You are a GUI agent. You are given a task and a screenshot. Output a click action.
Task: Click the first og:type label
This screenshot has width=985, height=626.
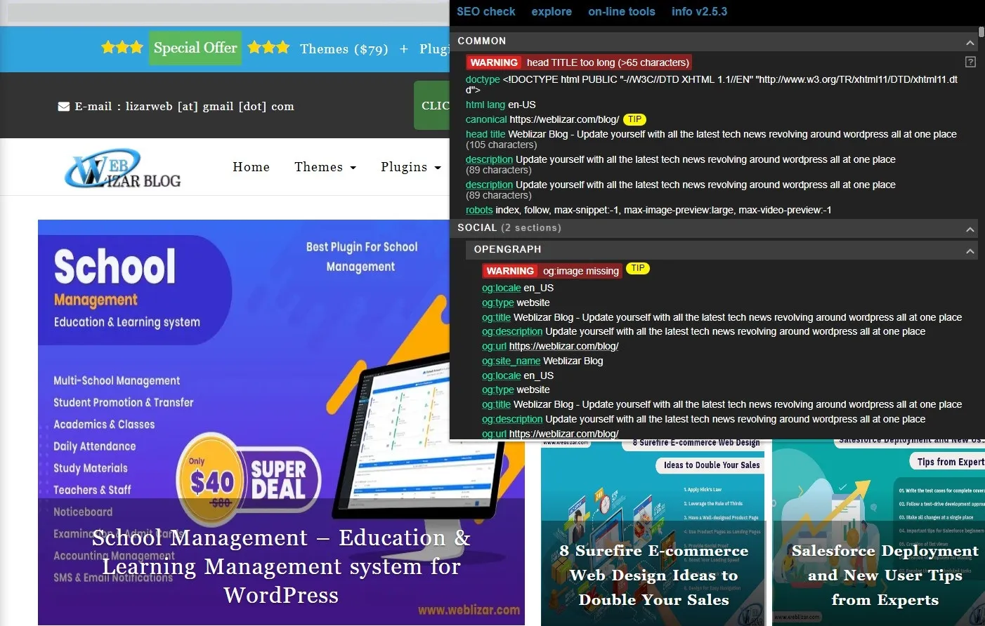[498, 302]
